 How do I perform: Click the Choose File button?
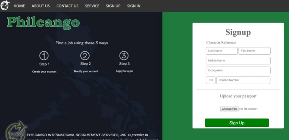click(x=229, y=109)
